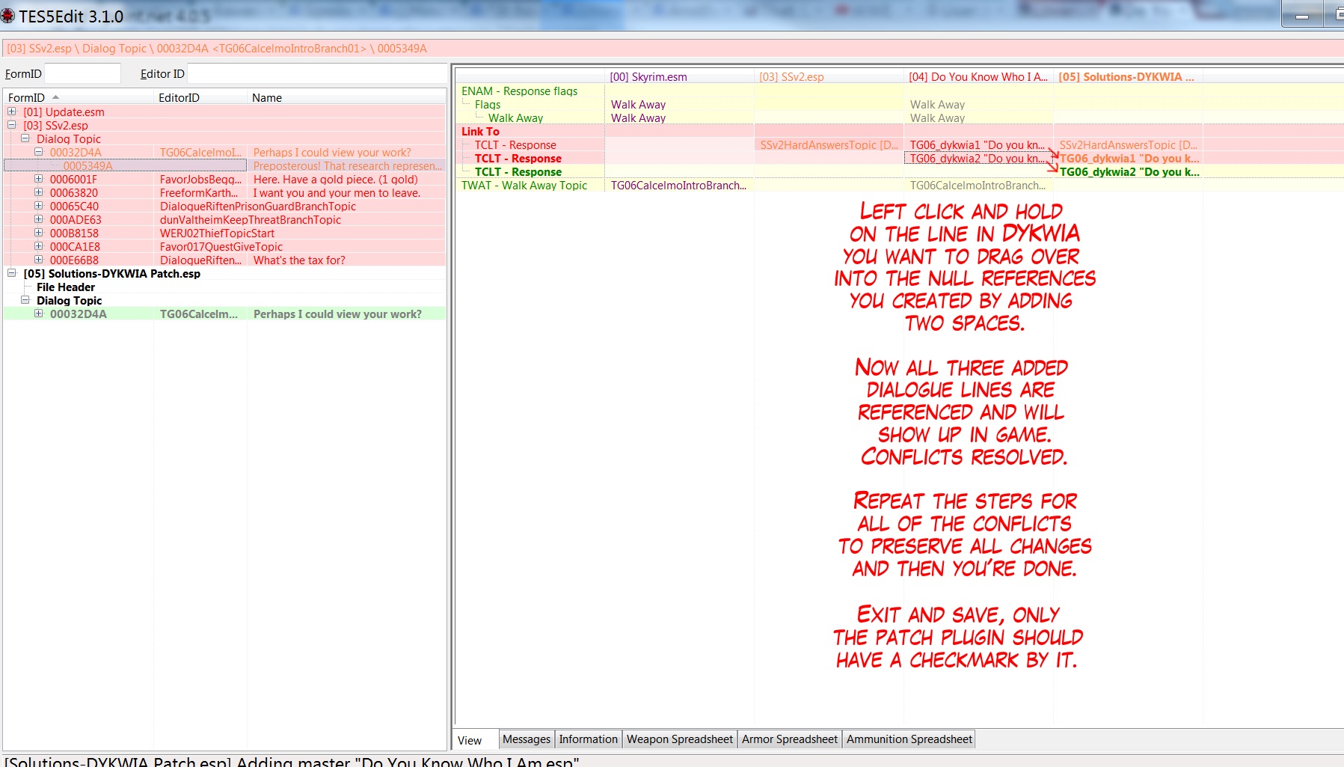
Task: Collapse the [03] SSv2.esp plugin node
Action: tap(12, 125)
